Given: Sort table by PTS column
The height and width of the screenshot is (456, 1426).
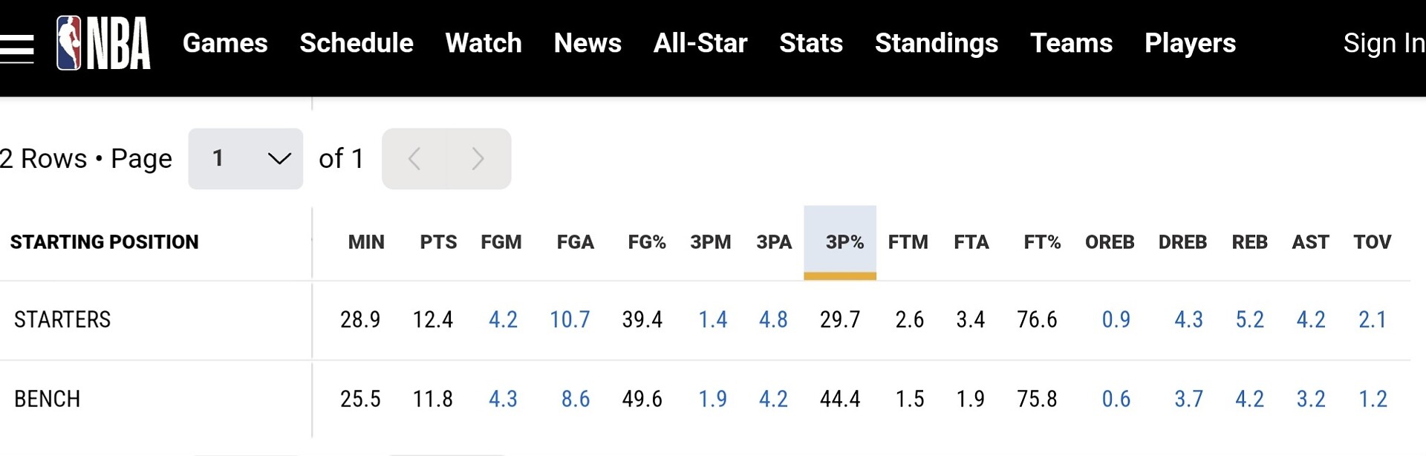Looking at the screenshot, I should (438, 242).
